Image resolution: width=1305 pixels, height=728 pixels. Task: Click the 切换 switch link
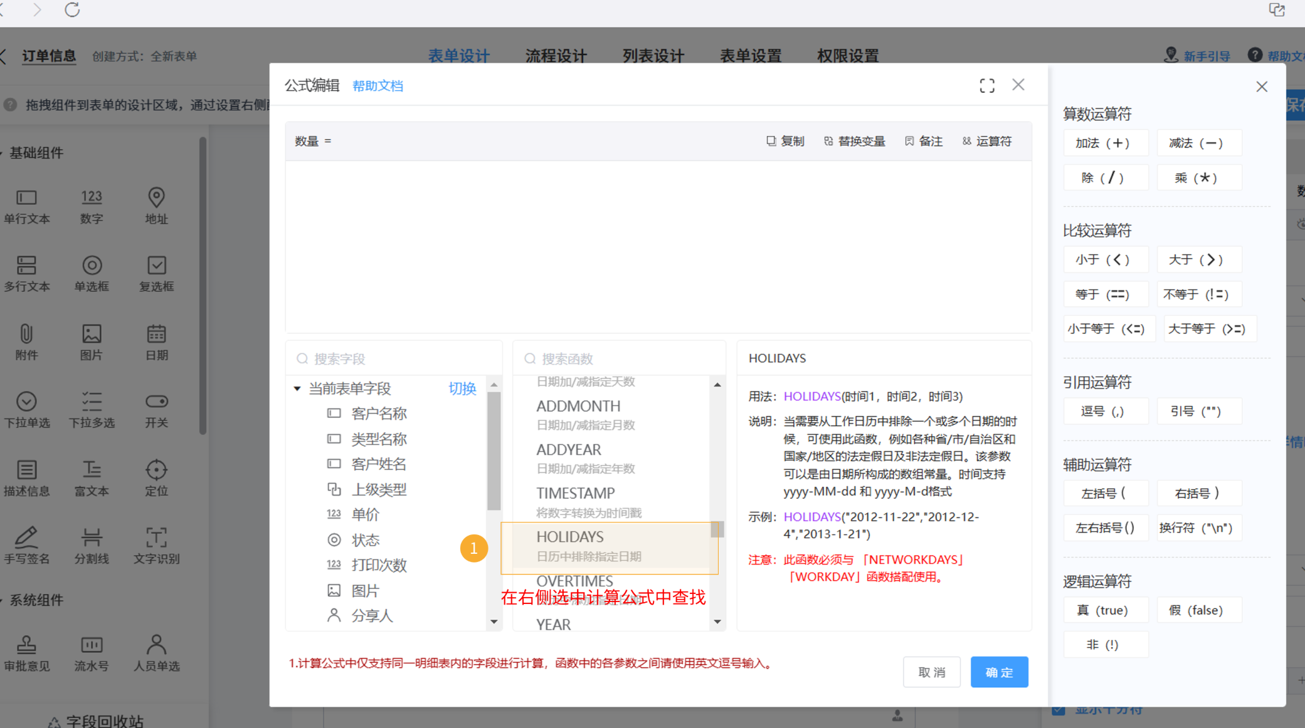pyautogui.click(x=462, y=388)
